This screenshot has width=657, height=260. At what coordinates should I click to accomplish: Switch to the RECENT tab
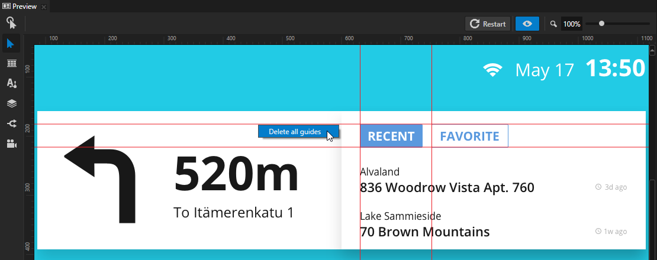click(391, 136)
